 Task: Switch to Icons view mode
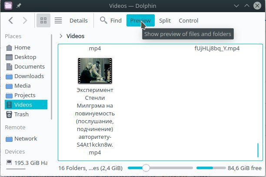point(43,20)
